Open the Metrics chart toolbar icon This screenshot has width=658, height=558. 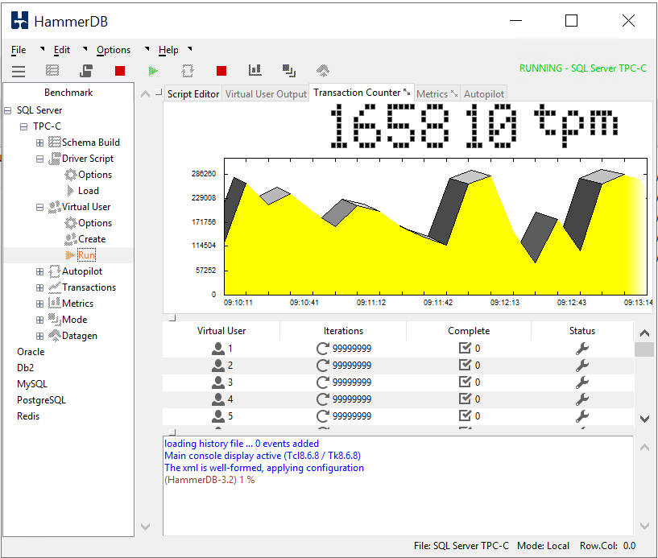pos(255,71)
